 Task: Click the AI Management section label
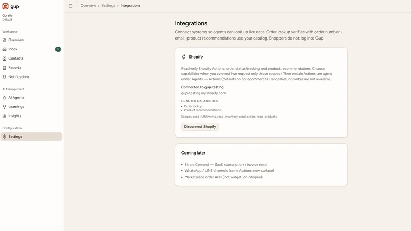pos(13,89)
